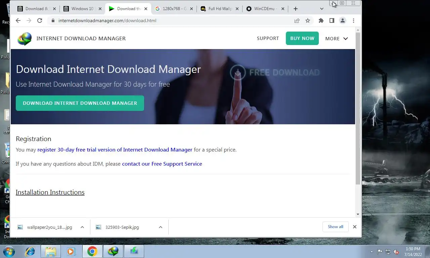This screenshot has height=258, width=430.
Task: Open the tab search dropdown arrow
Action: pos(321,9)
